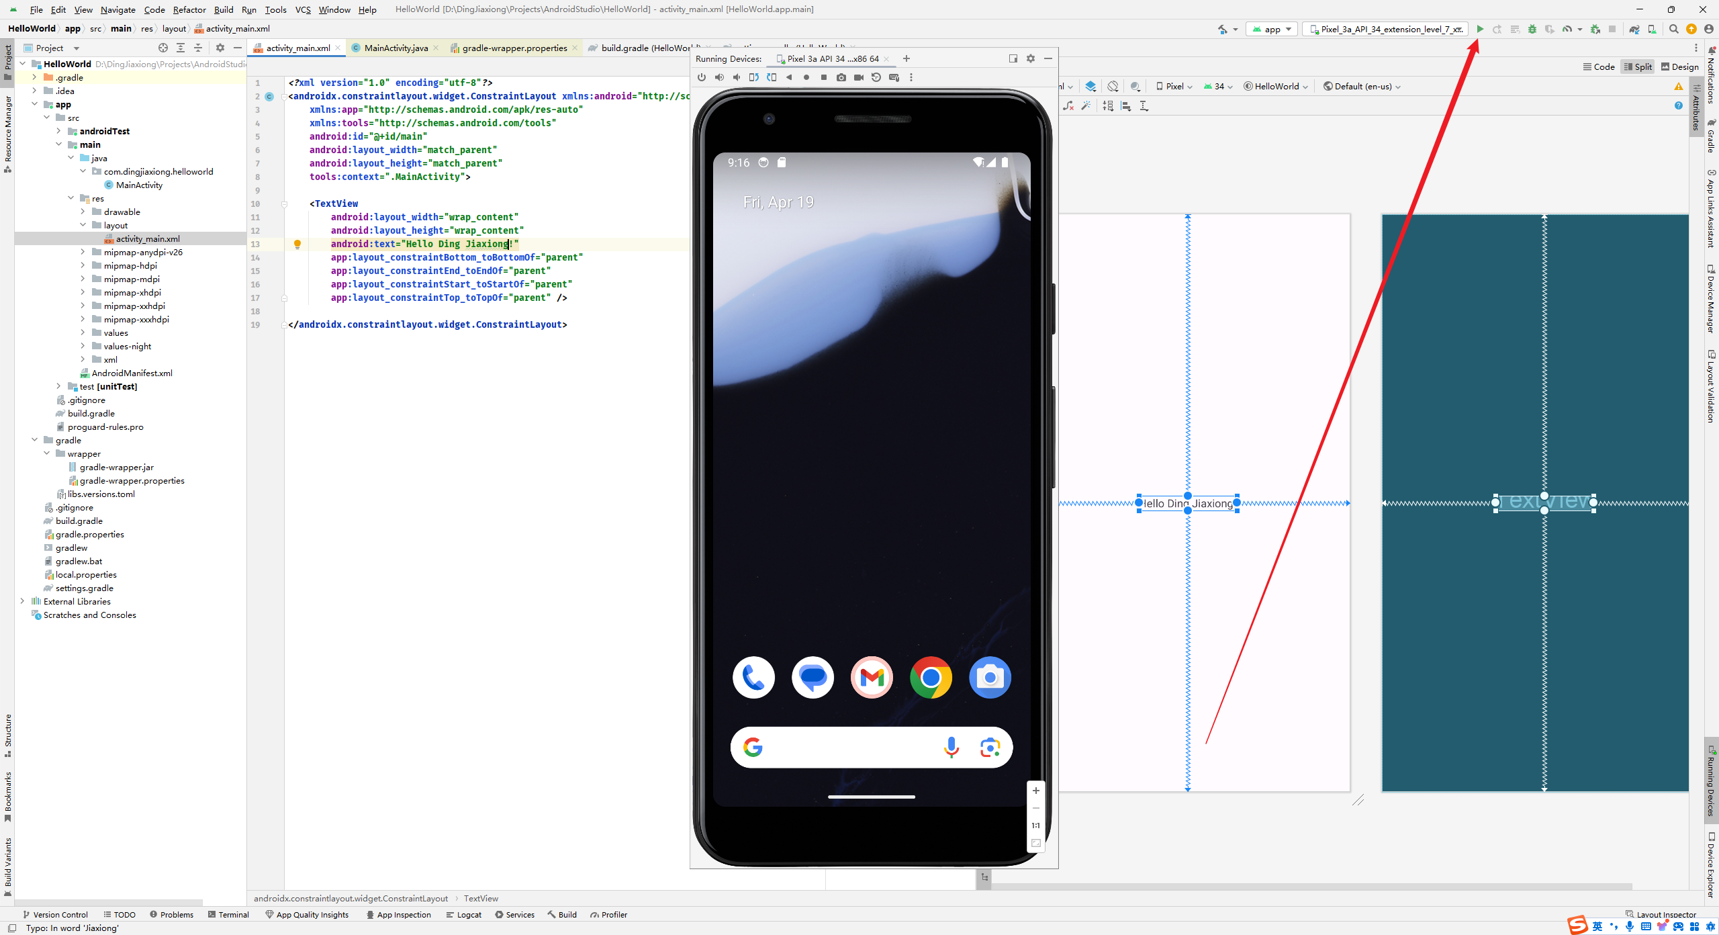The image size is (1719, 935).
Task: Expand the res folder in project tree
Action: 73,198
